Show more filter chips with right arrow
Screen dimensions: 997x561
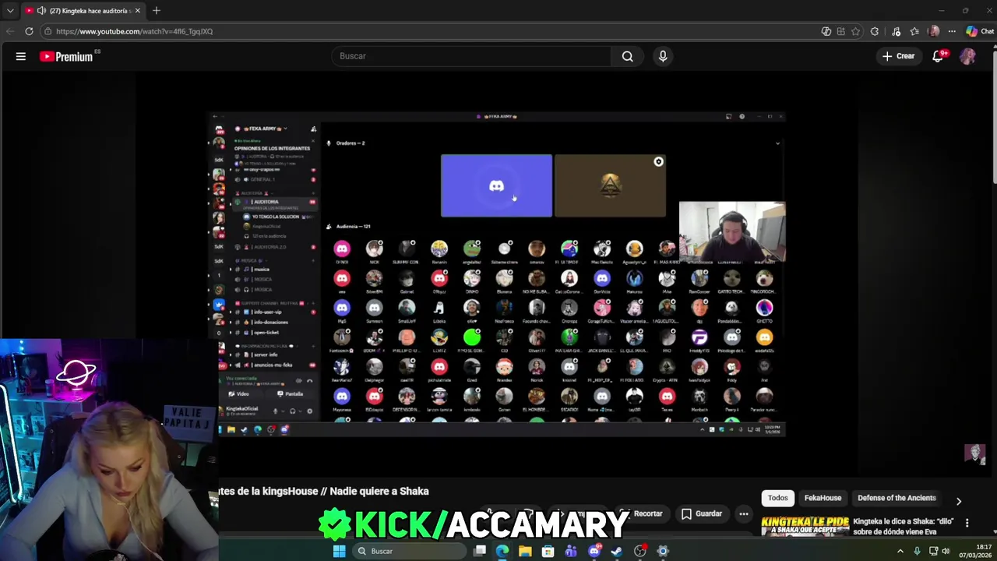958,501
